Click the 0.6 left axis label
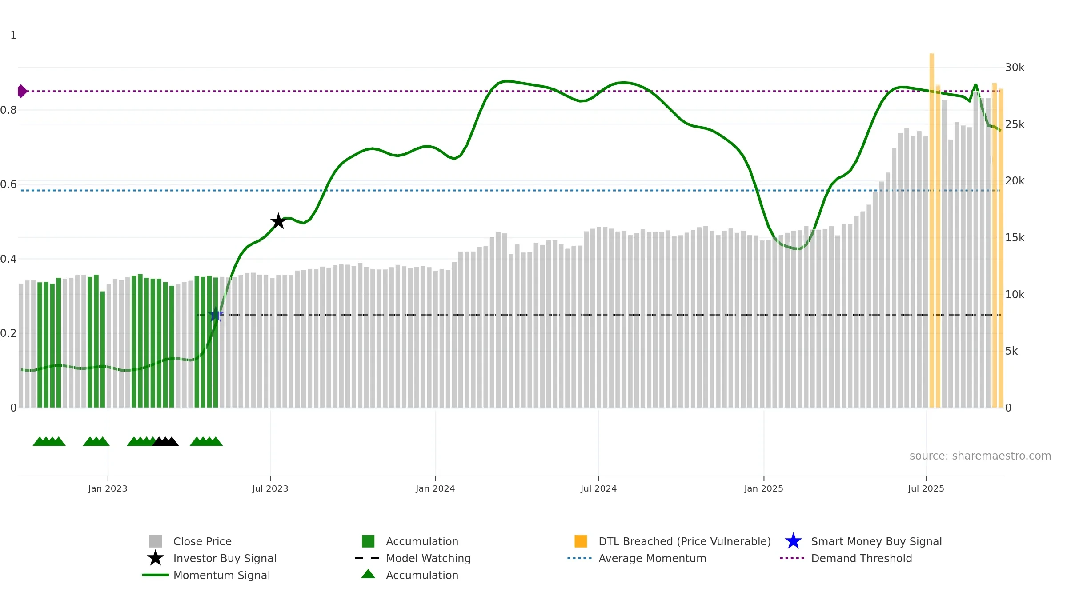This screenshot has height=600, width=1067. [8, 184]
